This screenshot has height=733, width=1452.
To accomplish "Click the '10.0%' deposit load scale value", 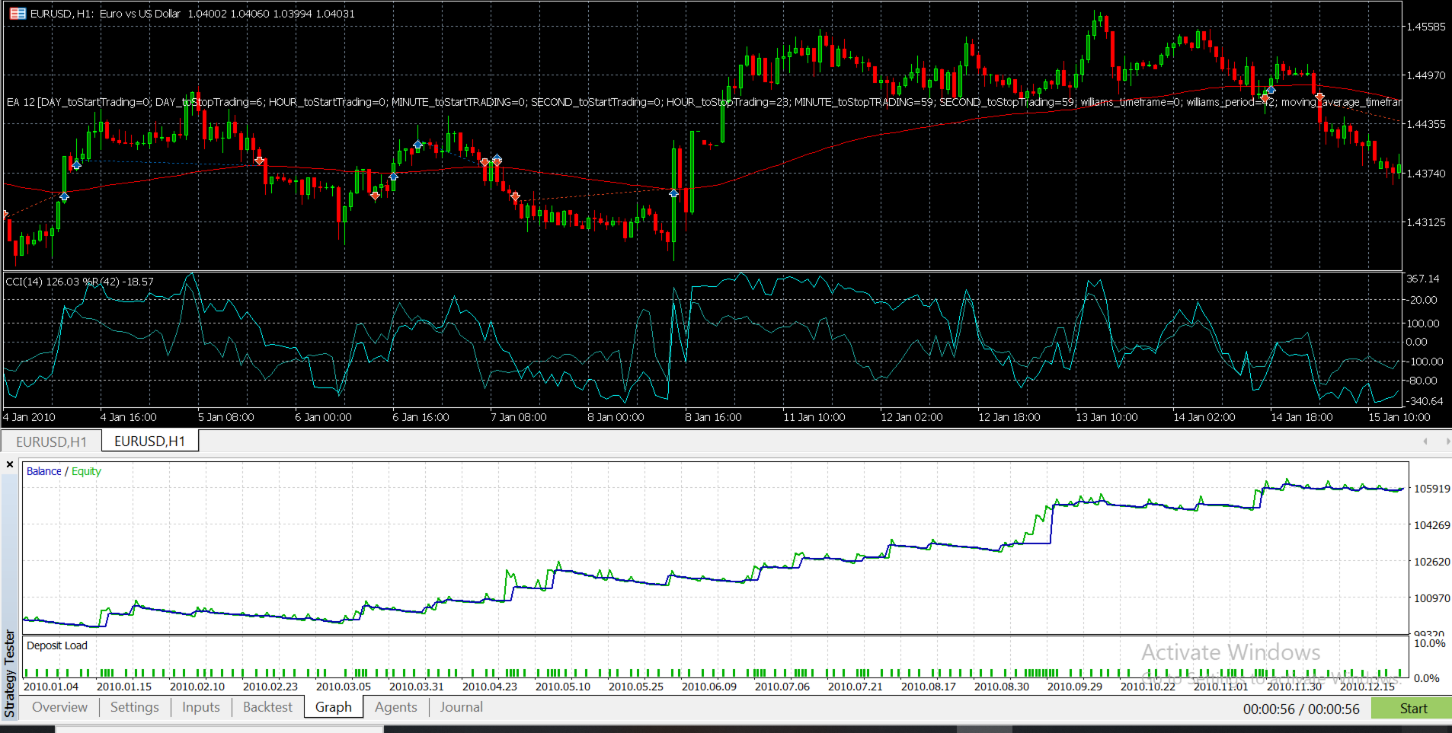I will click(x=1430, y=643).
